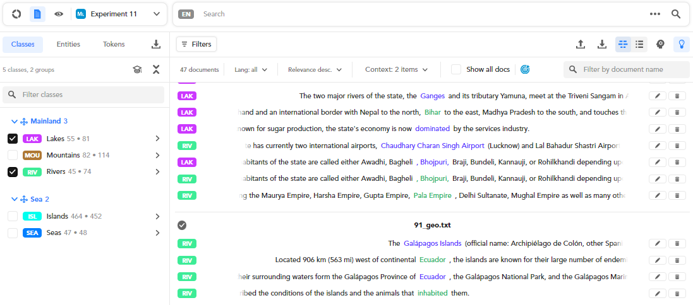This screenshot has width=693, height=305.
Task: Click the Filter by document name field
Action: 632,69
